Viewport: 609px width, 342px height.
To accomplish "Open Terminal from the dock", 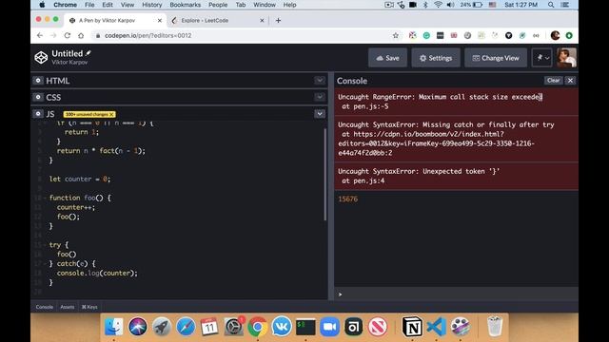I will (x=305, y=327).
